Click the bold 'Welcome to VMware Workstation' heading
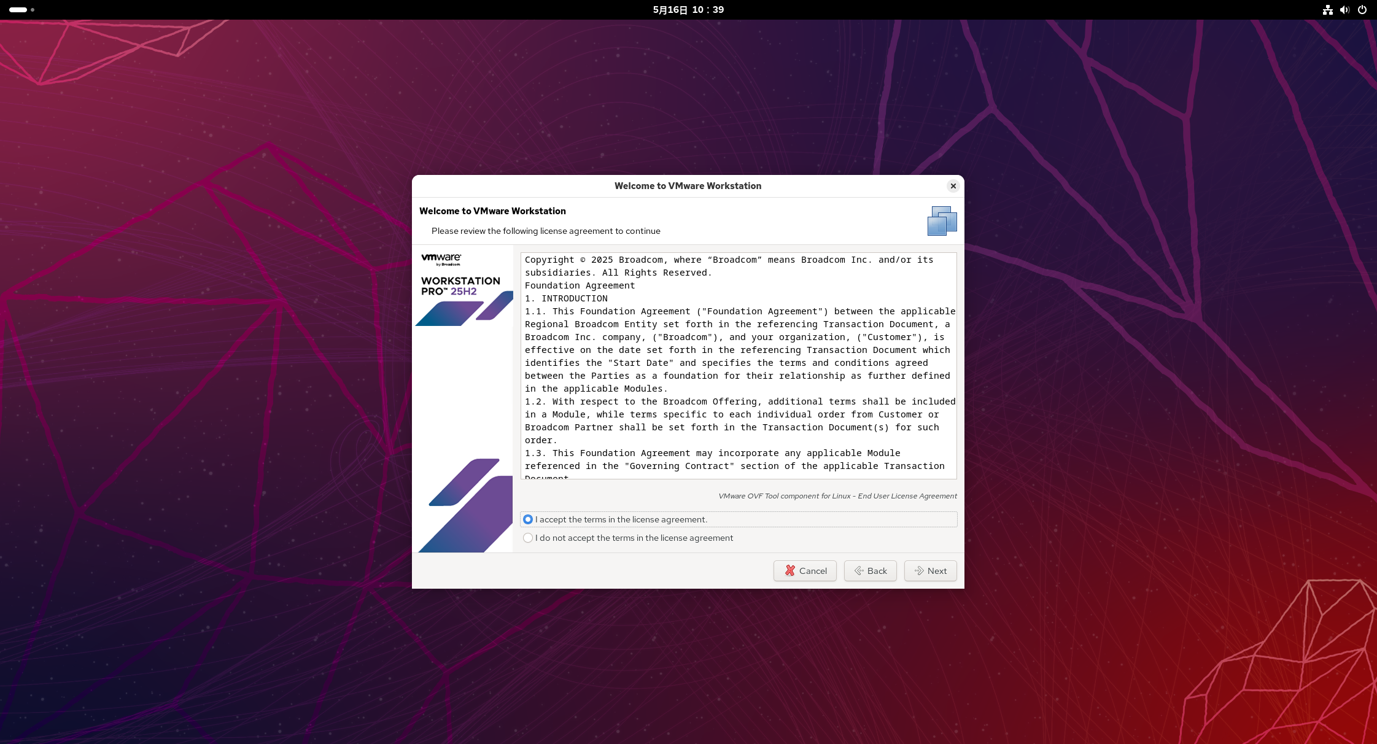Screen dimensions: 1377x744 coord(492,211)
